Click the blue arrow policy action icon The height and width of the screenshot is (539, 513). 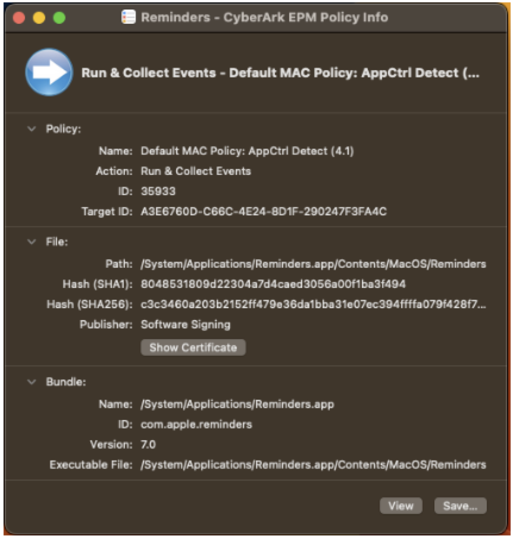coord(49,71)
